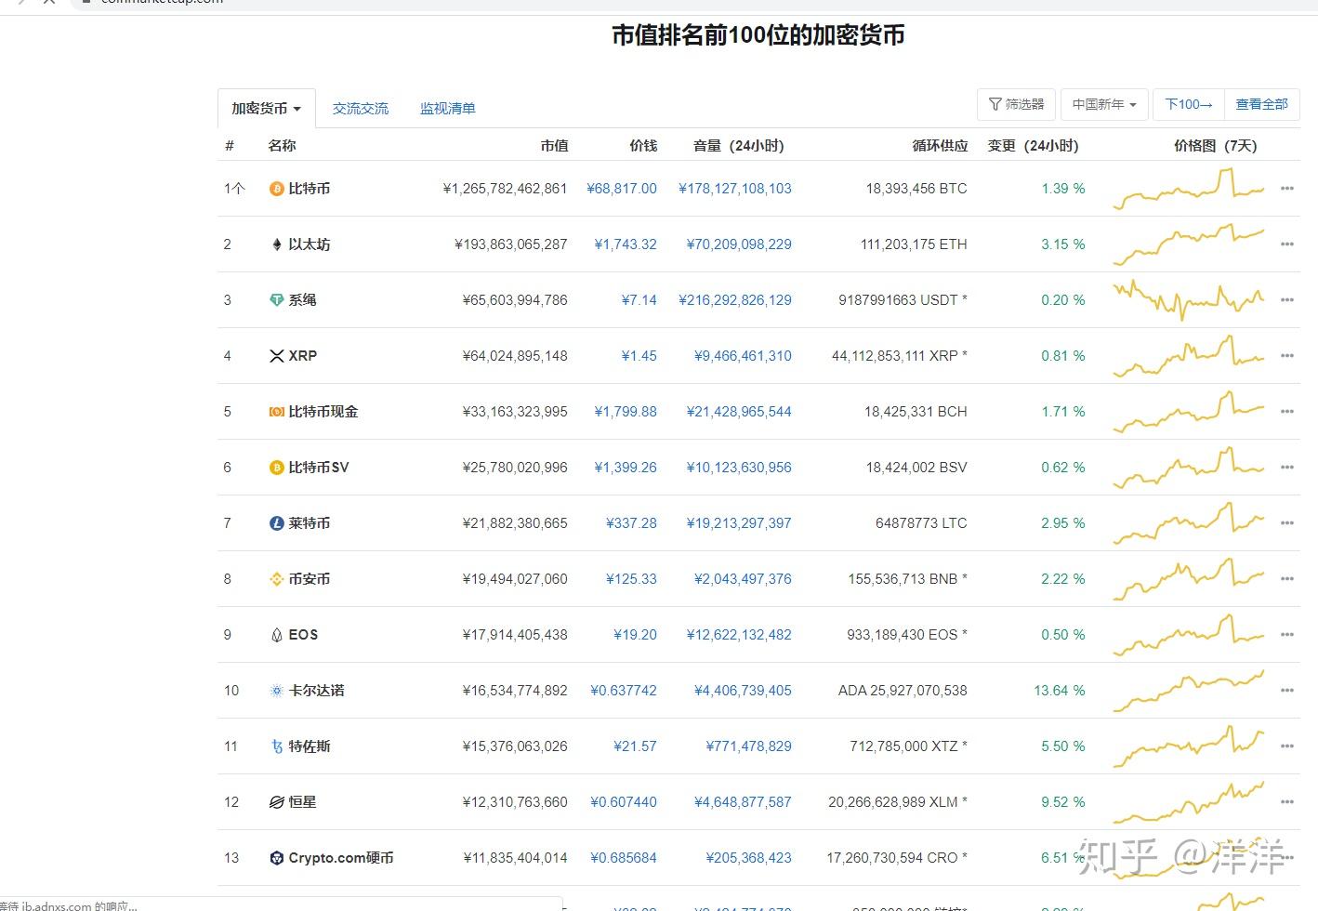Open more options for the 比特币现金 row
This screenshot has width=1318, height=911.
point(1287,412)
